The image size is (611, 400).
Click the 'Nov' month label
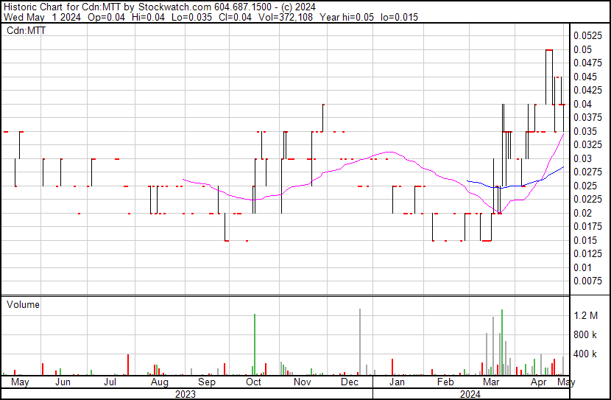302,382
